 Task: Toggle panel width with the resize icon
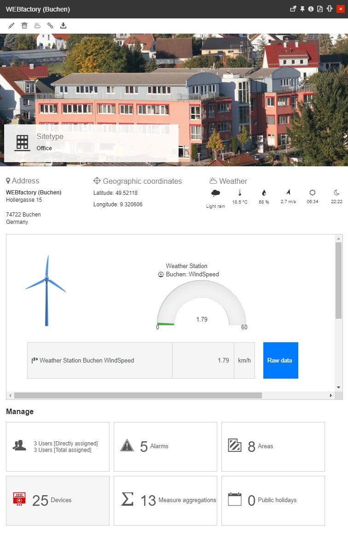point(330,9)
